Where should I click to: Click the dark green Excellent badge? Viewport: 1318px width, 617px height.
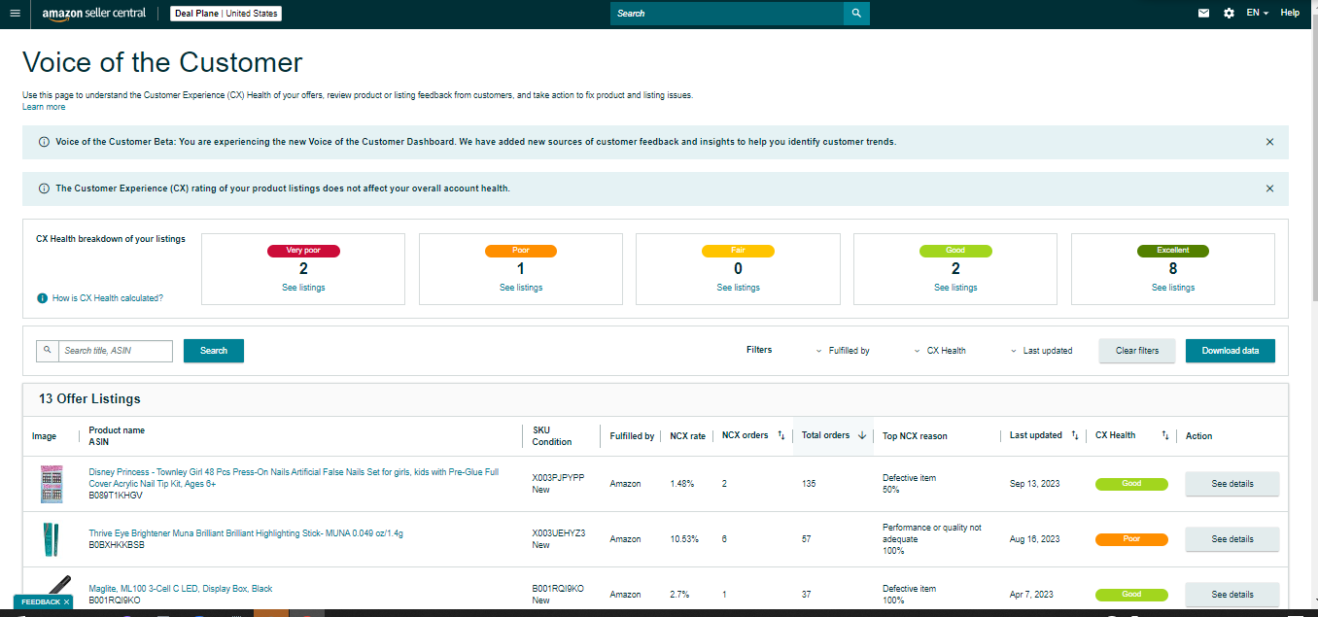[x=1173, y=251]
